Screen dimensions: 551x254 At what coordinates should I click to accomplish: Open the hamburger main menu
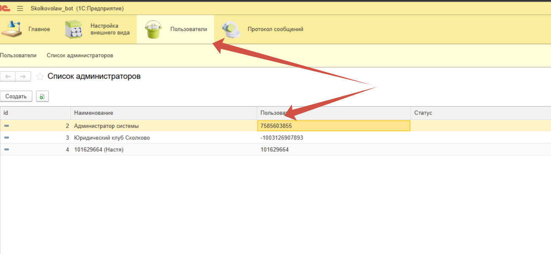20,8
